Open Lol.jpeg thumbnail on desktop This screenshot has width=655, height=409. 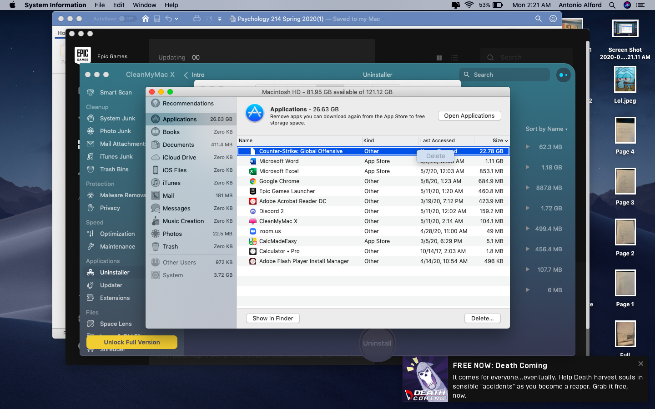tap(625, 80)
